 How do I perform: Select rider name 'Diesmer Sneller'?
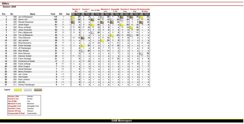tap(25, 56)
